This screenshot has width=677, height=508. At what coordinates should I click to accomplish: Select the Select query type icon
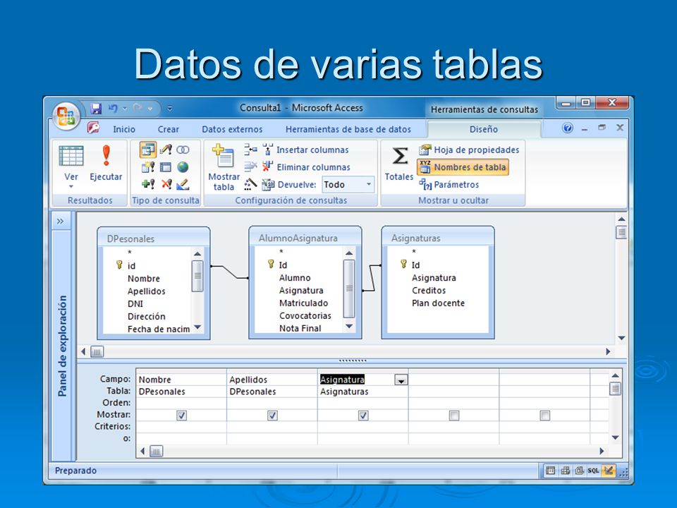click(148, 150)
